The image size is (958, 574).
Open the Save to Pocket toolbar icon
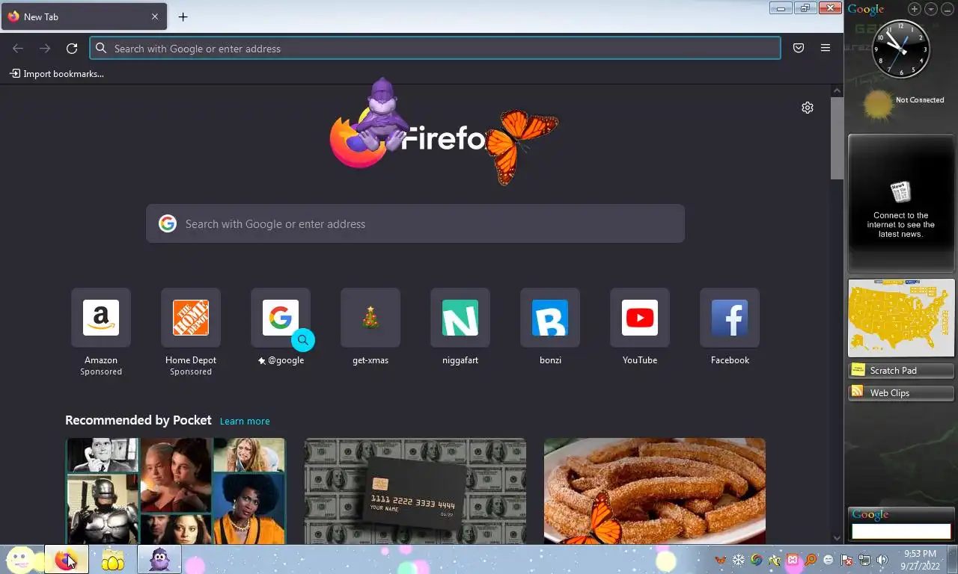[799, 48]
